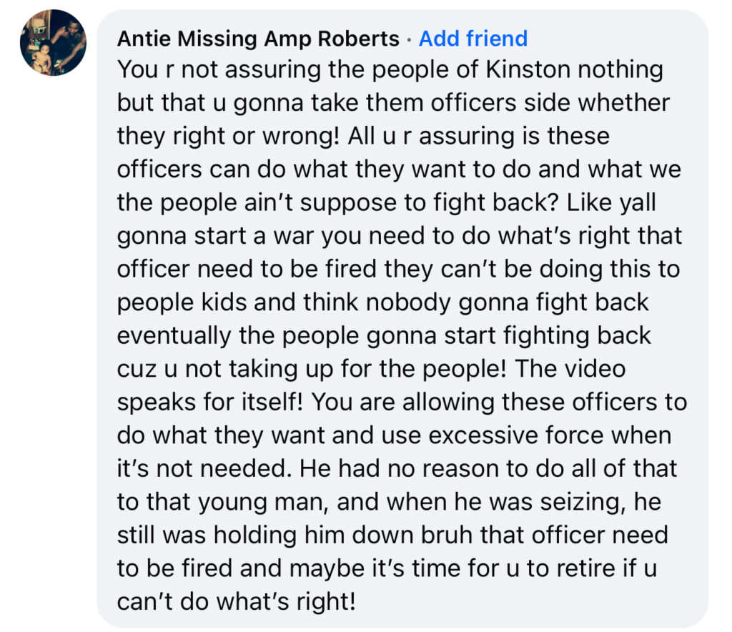Viewport: 732px width, 632px height.
Task: Click the word "cuz" in the comment
Action: click(x=132, y=367)
